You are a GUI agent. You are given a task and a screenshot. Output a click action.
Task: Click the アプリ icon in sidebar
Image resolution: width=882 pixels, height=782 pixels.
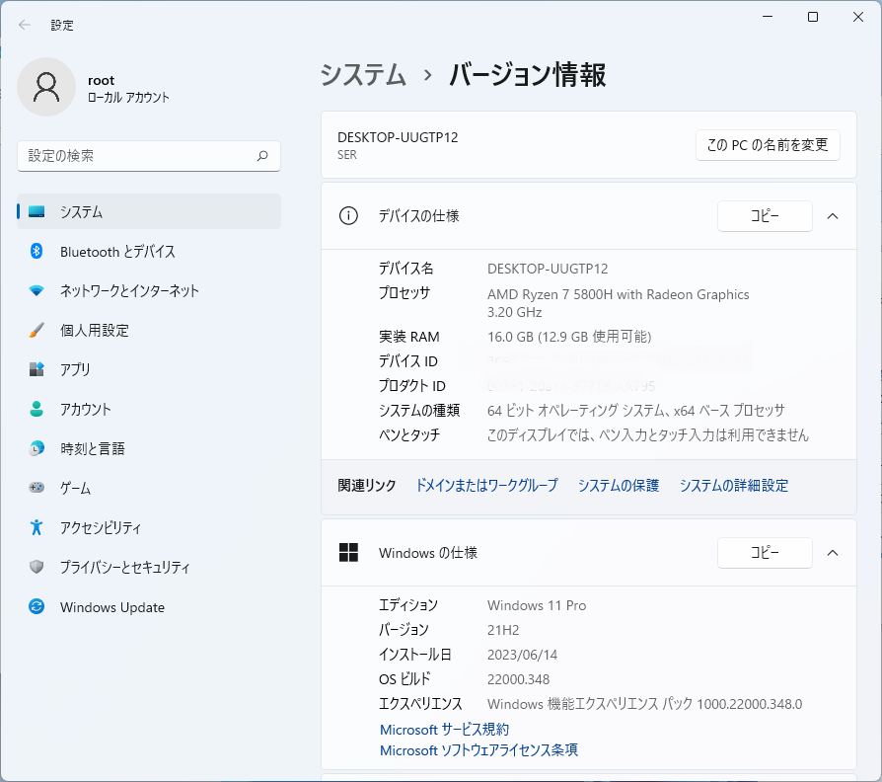tap(37, 369)
